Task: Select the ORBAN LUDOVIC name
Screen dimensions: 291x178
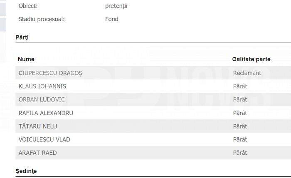Action: pyautogui.click(x=42, y=99)
